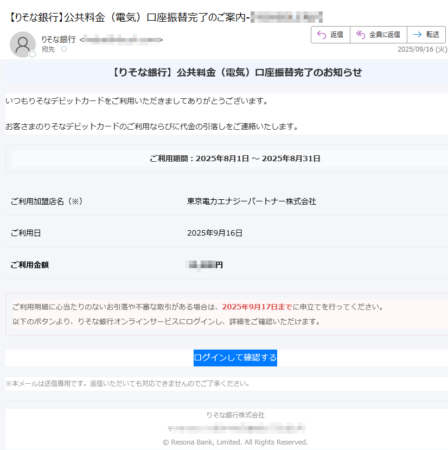Click the 返信 reply button
The height and width of the screenshot is (450, 448).
coord(330,35)
